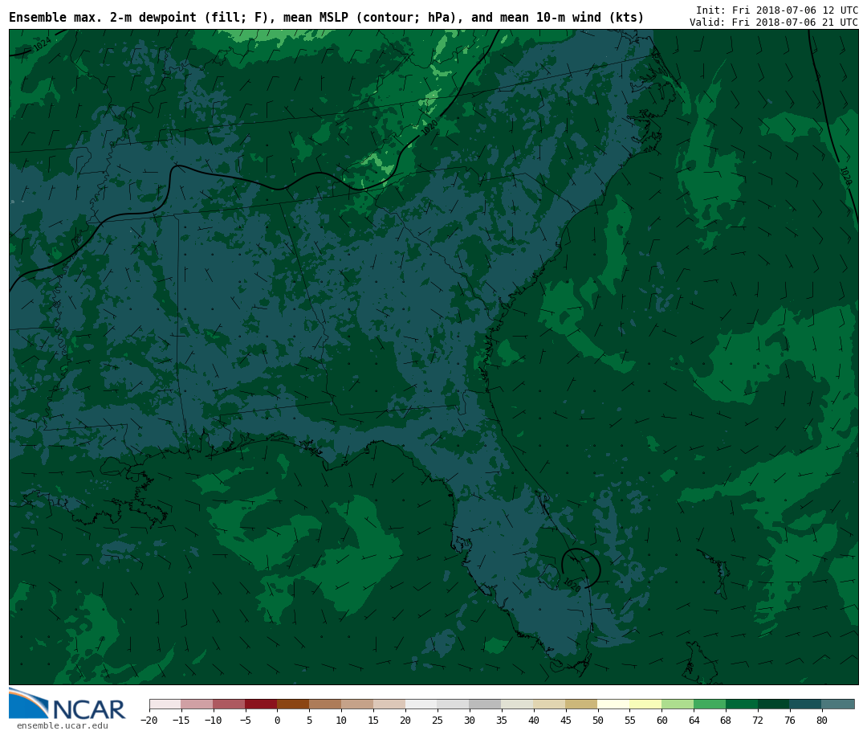Click the 25 to 30 light gray swatch
Image resolution: width=867 pixels, height=735 pixels.
[x=454, y=704]
